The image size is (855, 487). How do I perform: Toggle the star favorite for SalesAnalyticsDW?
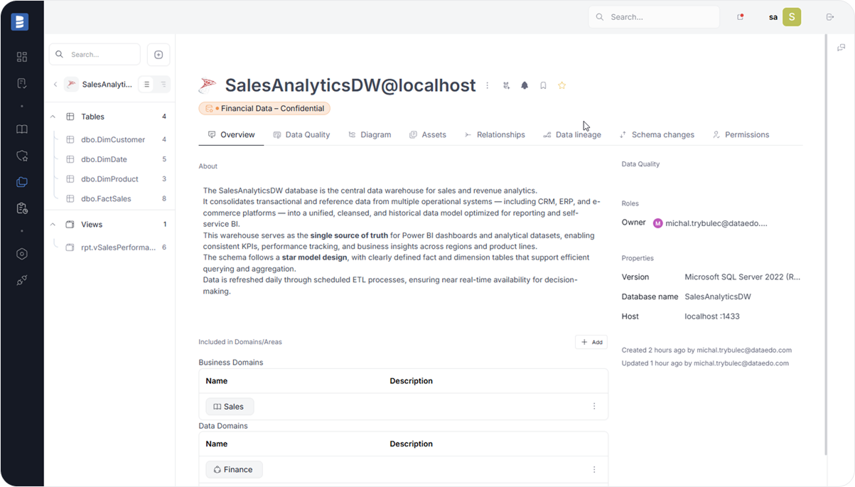[x=561, y=85]
